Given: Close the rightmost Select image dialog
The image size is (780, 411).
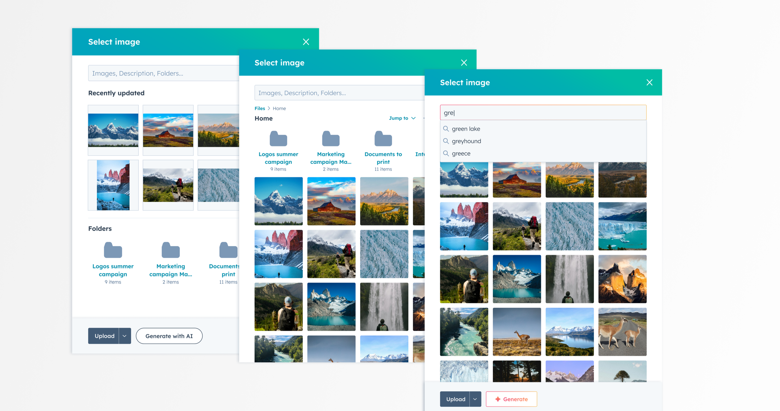Looking at the screenshot, I should [649, 83].
